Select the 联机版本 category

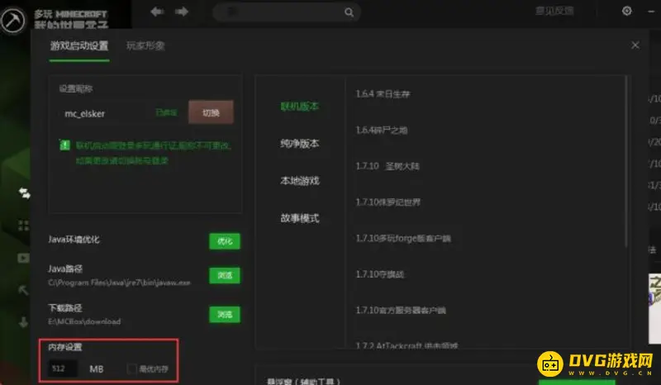pyautogui.click(x=299, y=107)
